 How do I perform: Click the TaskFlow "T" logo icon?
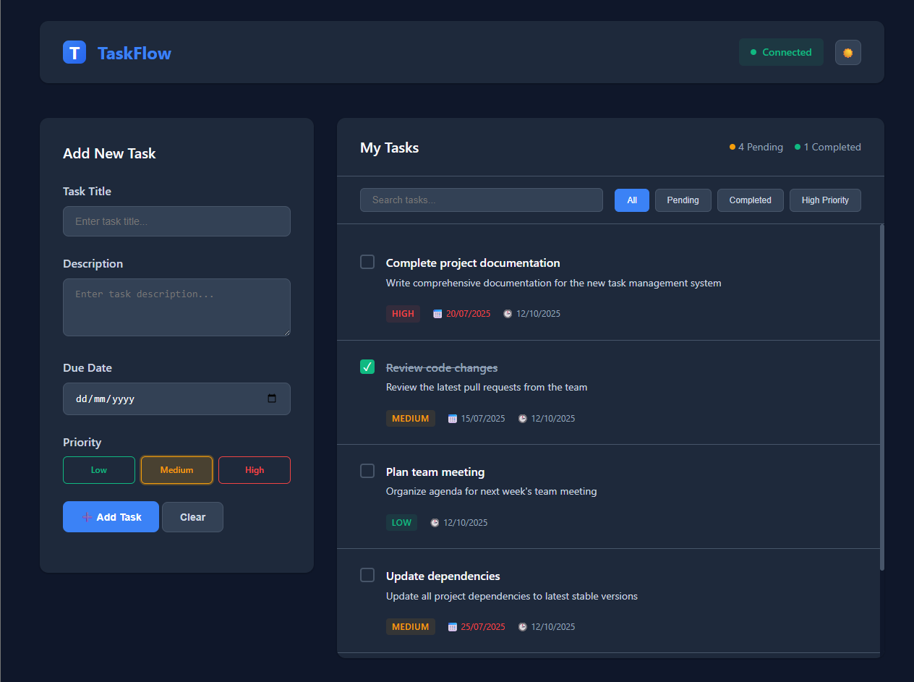coord(74,52)
